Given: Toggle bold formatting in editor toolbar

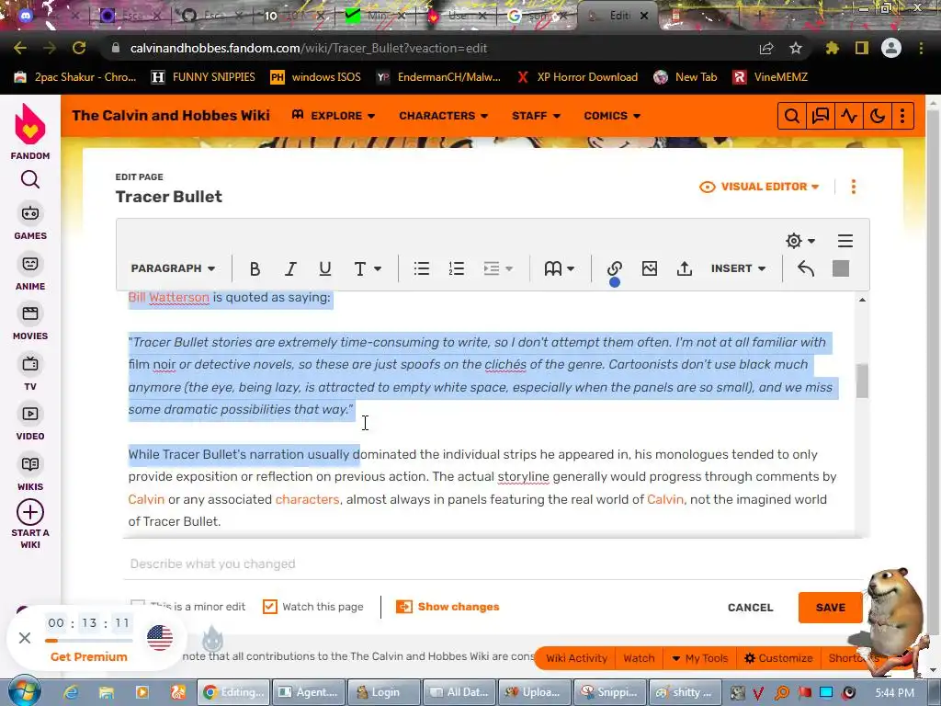Looking at the screenshot, I should (255, 268).
